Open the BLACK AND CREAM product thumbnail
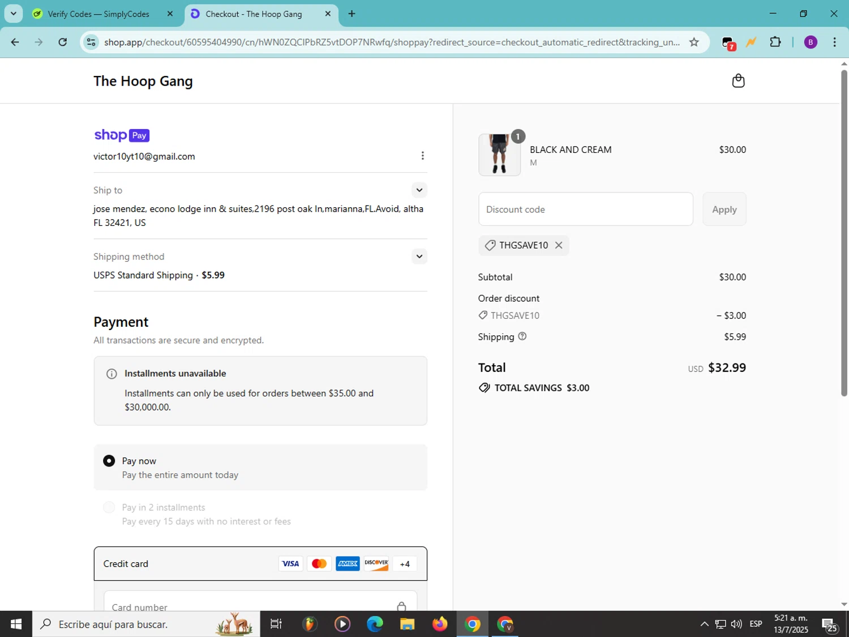Image resolution: width=849 pixels, height=637 pixels. point(499,155)
